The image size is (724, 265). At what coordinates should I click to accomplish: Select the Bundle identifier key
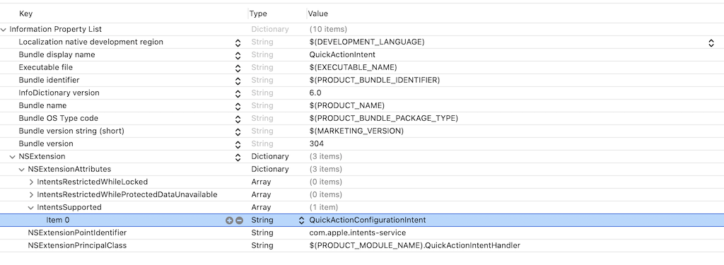coord(49,80)
